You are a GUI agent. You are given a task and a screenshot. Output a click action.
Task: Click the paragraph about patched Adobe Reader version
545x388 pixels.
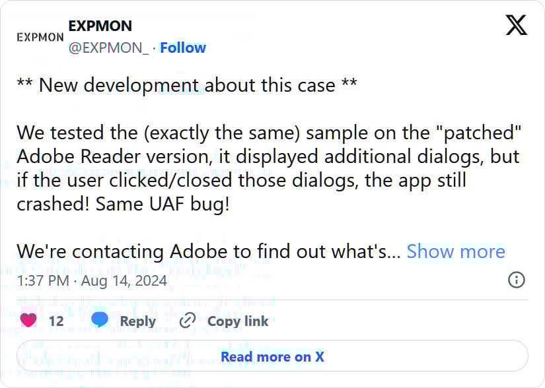pyautogui.click(x=269, y=168)
